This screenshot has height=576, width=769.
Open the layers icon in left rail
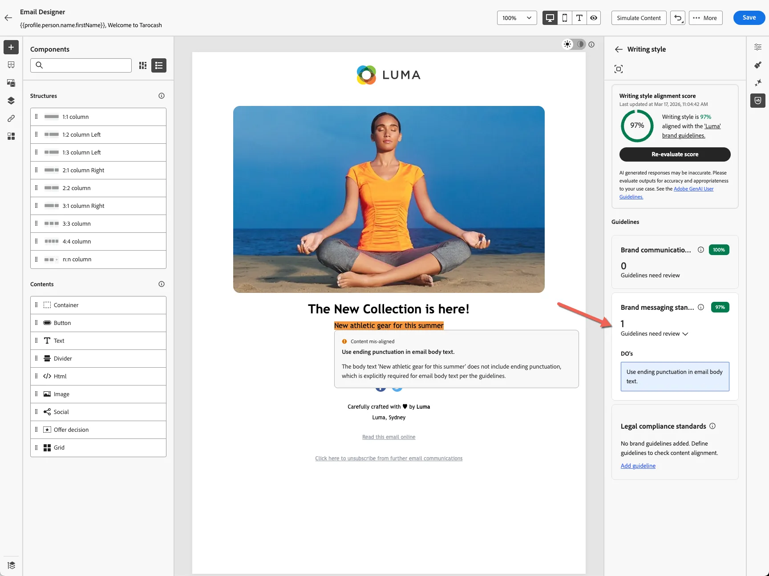click(x=11, y=101)
